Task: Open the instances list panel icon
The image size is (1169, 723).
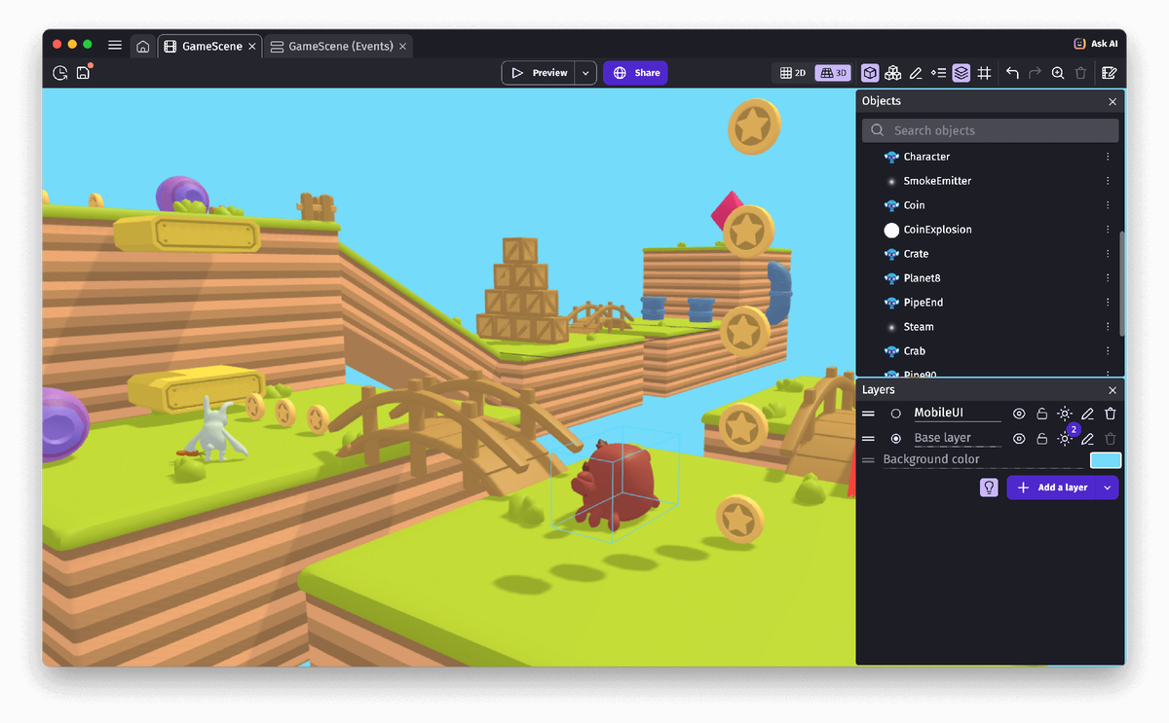Action: pos(939,72)
